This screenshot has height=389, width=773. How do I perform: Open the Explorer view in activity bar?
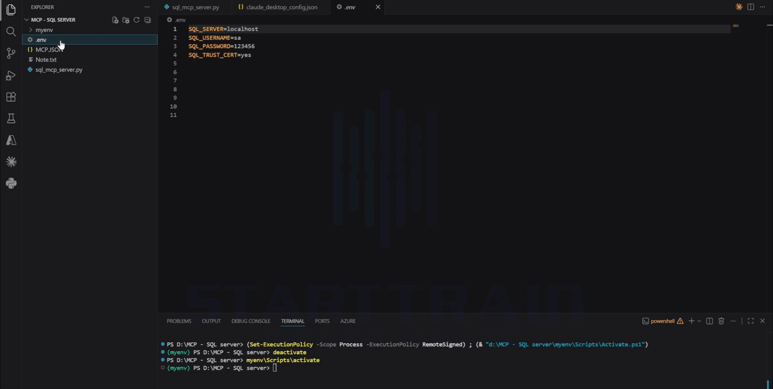coord(11,9)
